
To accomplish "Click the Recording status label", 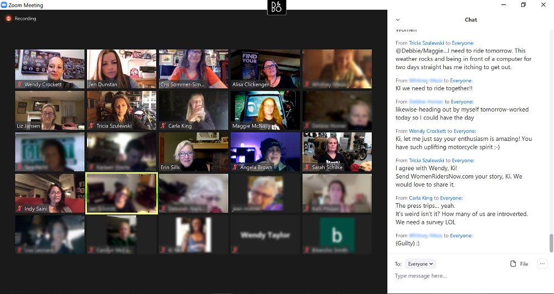I will click(25, 18).
